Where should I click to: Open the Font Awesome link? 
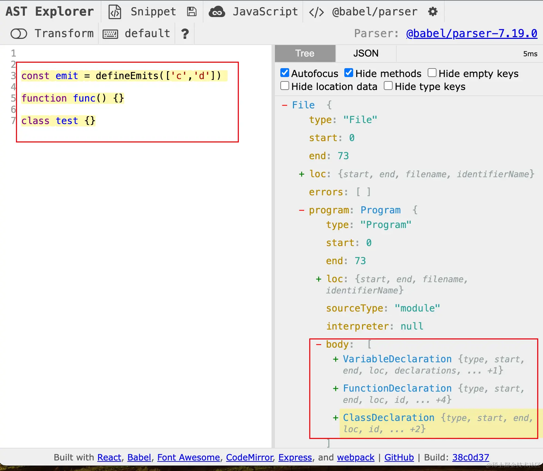tap(188, 457)
